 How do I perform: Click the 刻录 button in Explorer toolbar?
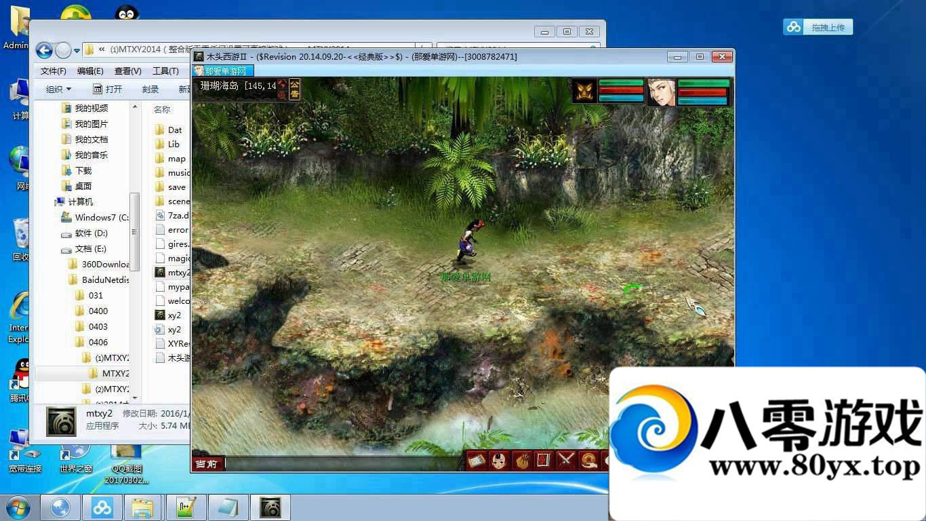[150, 89]
